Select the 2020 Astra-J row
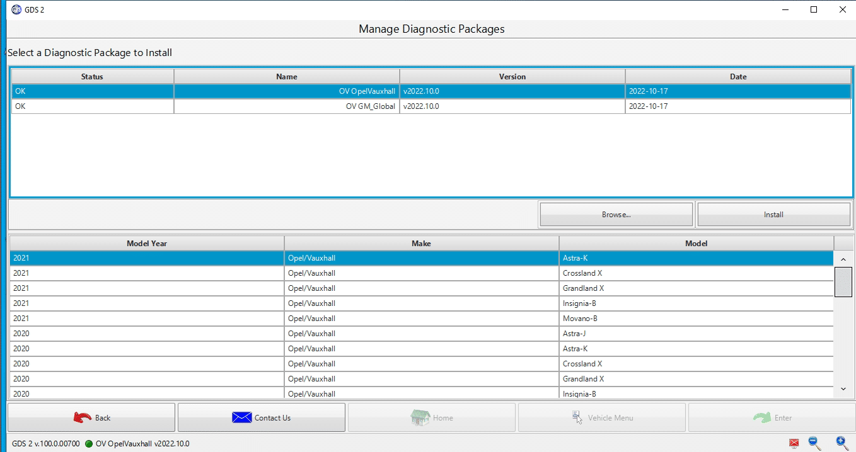856x452 pixels. coord(422,334)
